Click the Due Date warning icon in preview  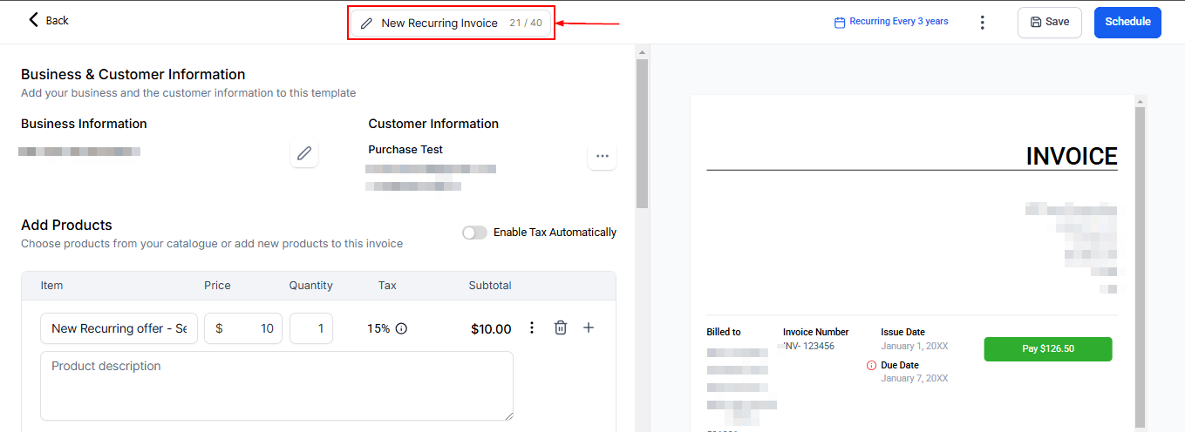pyautogui.click(x=871, y=366)
